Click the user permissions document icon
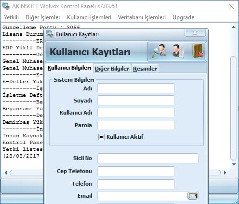This screenshot has width=239, height=204. pyautogui.click(x=178, y=51)
